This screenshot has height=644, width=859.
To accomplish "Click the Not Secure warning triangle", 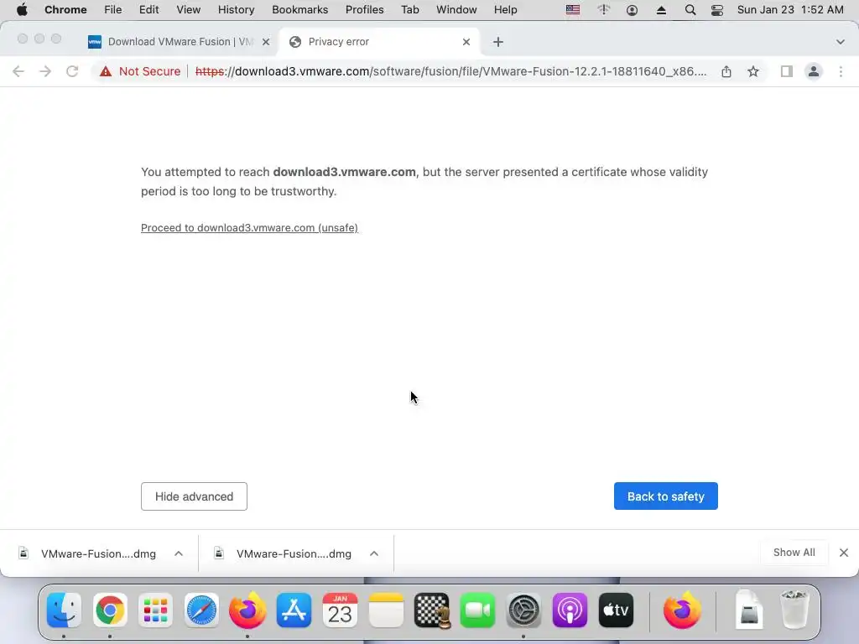I will [106, 71].
